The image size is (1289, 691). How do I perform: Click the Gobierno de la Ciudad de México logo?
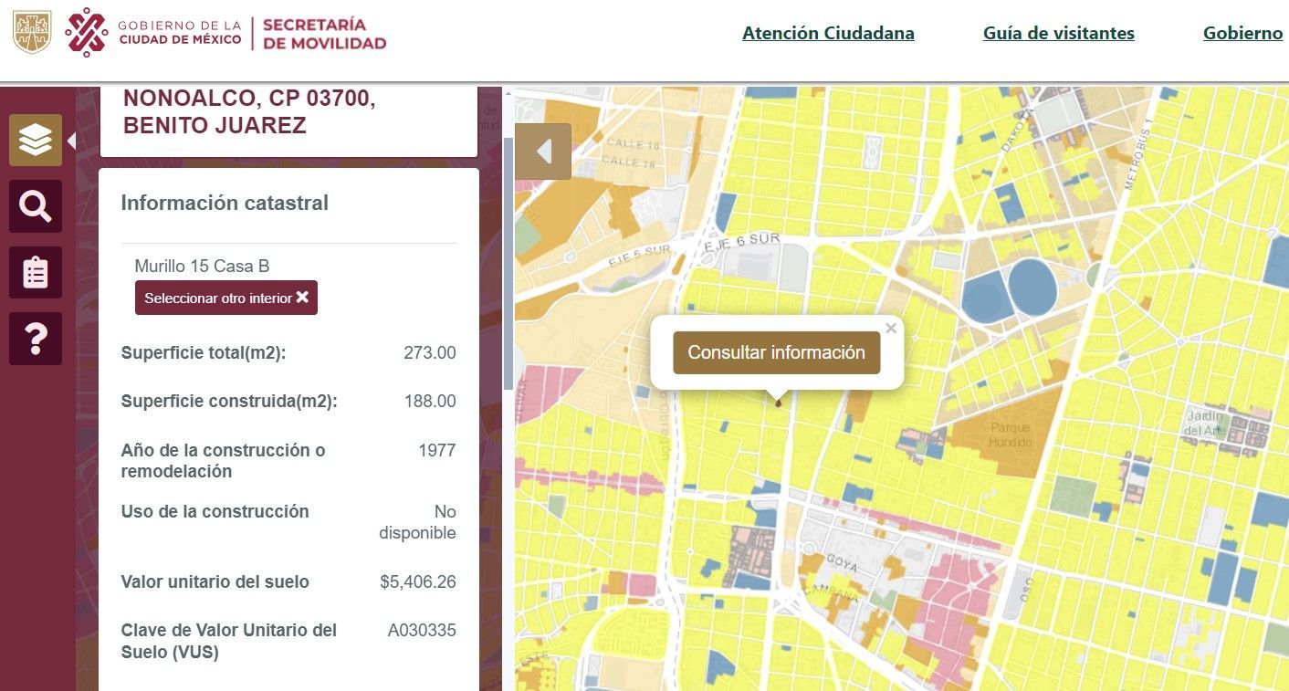[153, 33]
